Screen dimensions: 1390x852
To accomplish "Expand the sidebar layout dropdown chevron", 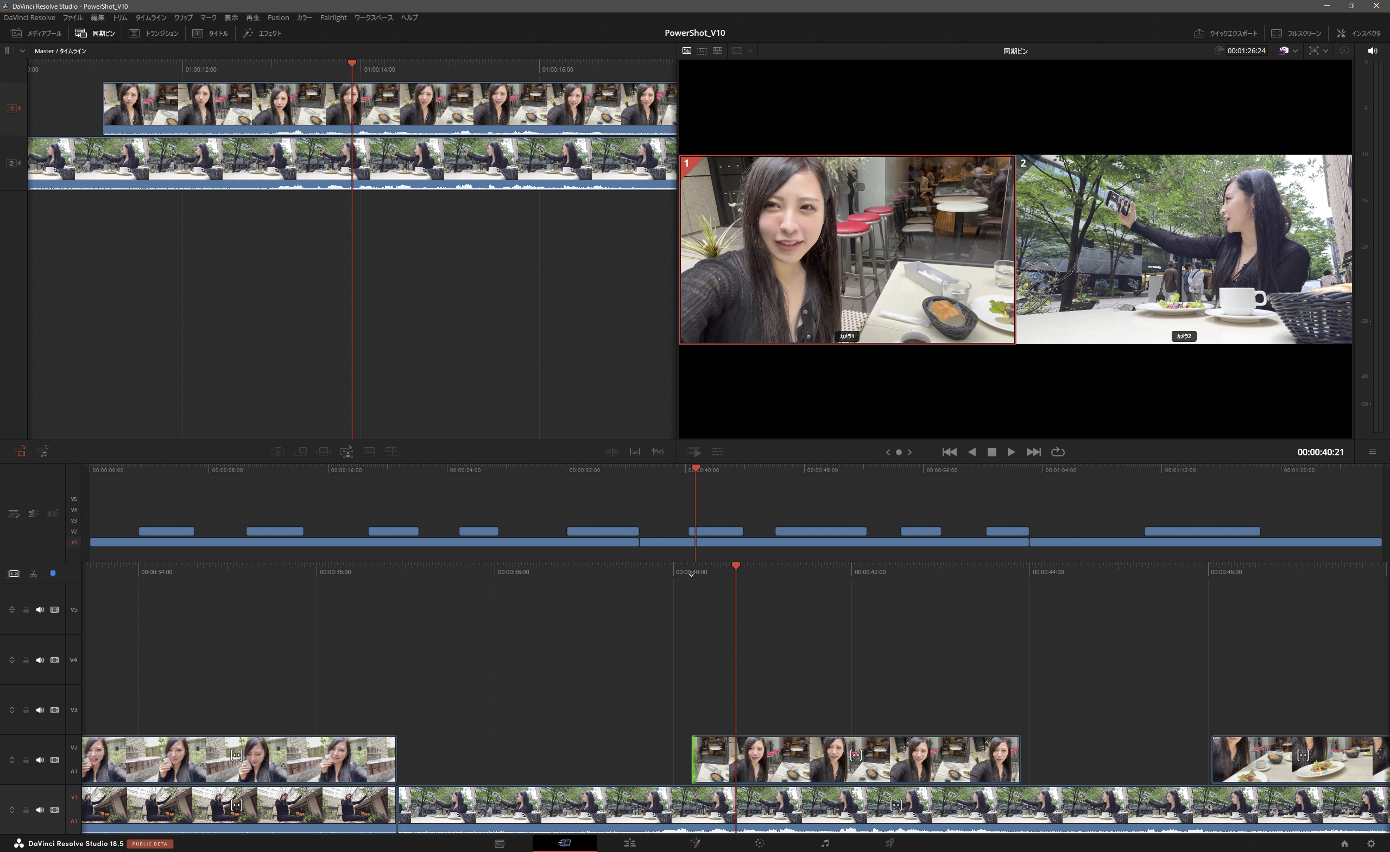I will click(x=23, y=51).
